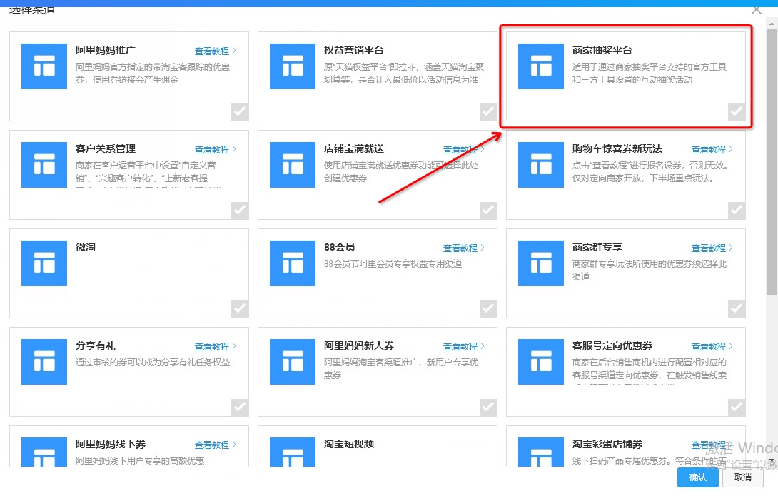
Task: Check the 阿里妈妈新人券 card checkmark
Action: point(488,408)
